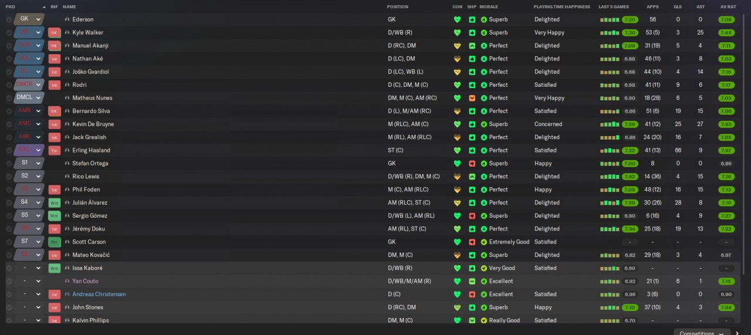Click Rico Lewis's 7.62 last game rating pill

[630, 177]
